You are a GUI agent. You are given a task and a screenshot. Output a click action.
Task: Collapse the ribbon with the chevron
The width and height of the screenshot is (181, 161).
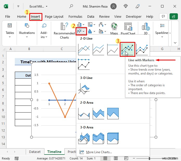click(x=175, y=43)
